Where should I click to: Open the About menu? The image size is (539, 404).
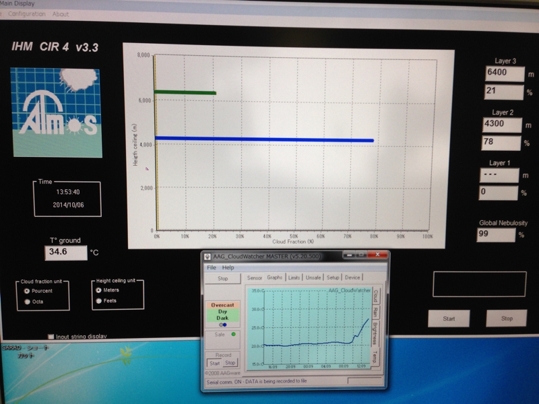click(x=61, y=14)
